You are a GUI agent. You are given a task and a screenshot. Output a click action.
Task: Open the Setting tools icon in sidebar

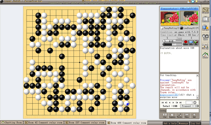click(205, 46)
